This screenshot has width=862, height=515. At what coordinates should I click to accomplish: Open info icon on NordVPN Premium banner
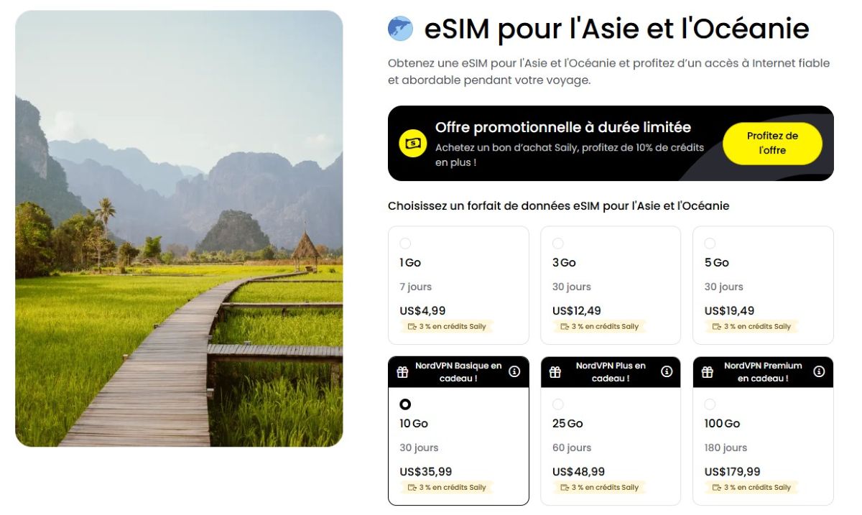(x=818, y=371)
